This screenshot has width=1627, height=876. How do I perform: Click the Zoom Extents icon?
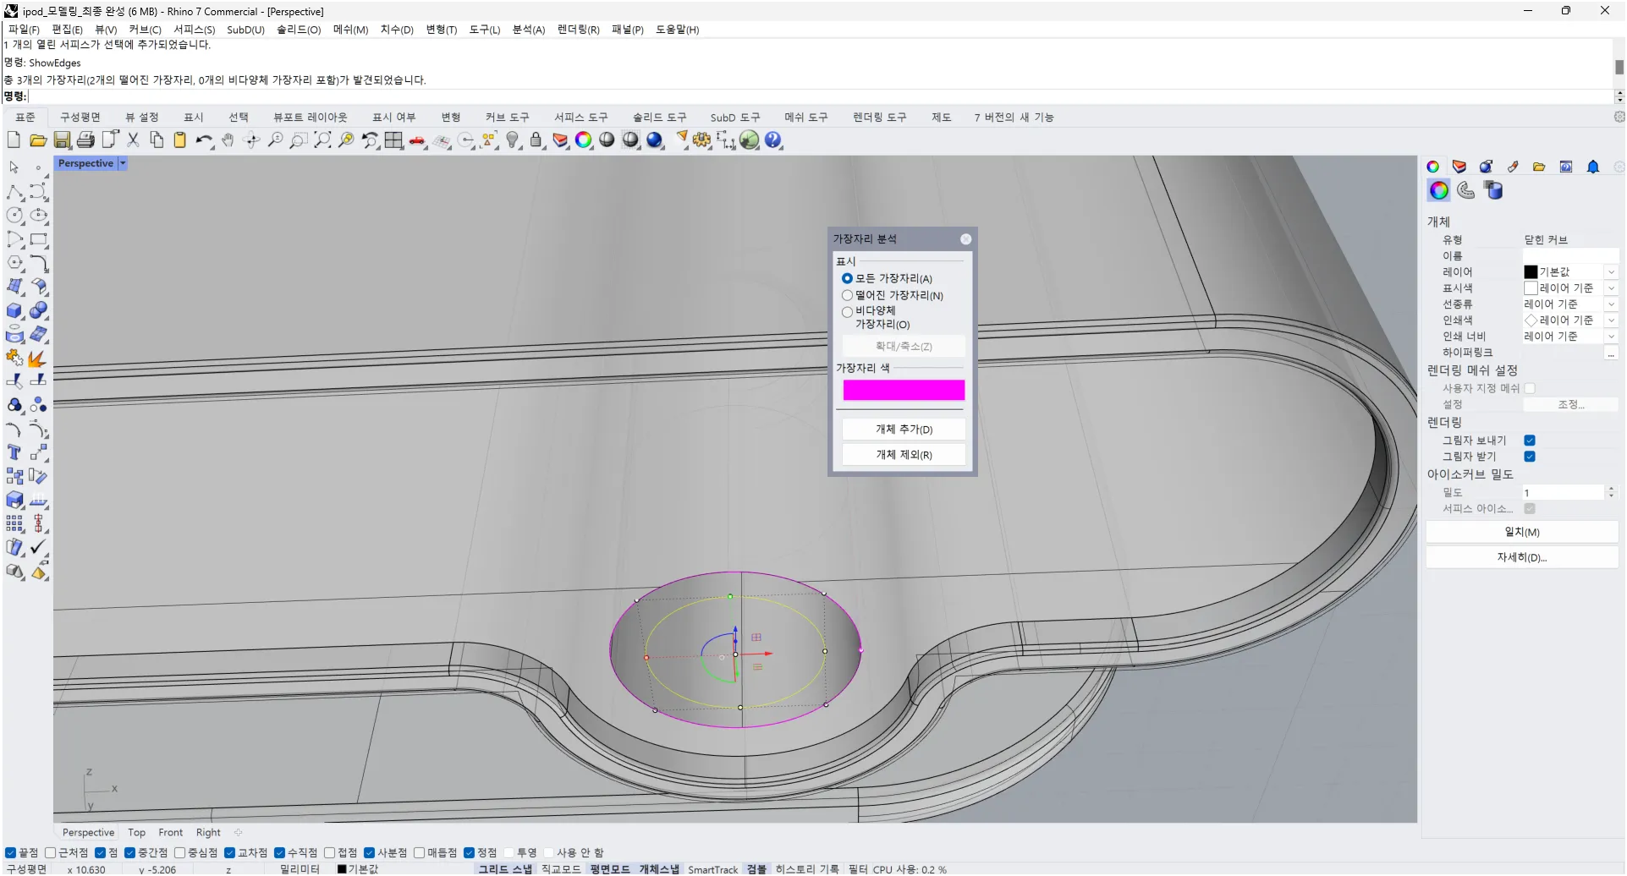(x=322, y=140)
